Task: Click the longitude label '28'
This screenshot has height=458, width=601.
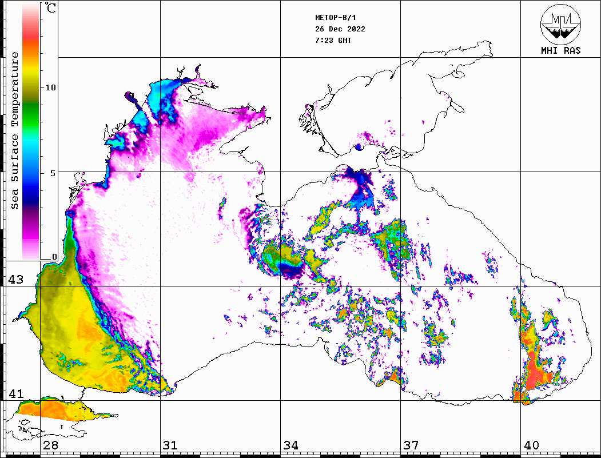Action: [x=50, y=445]
